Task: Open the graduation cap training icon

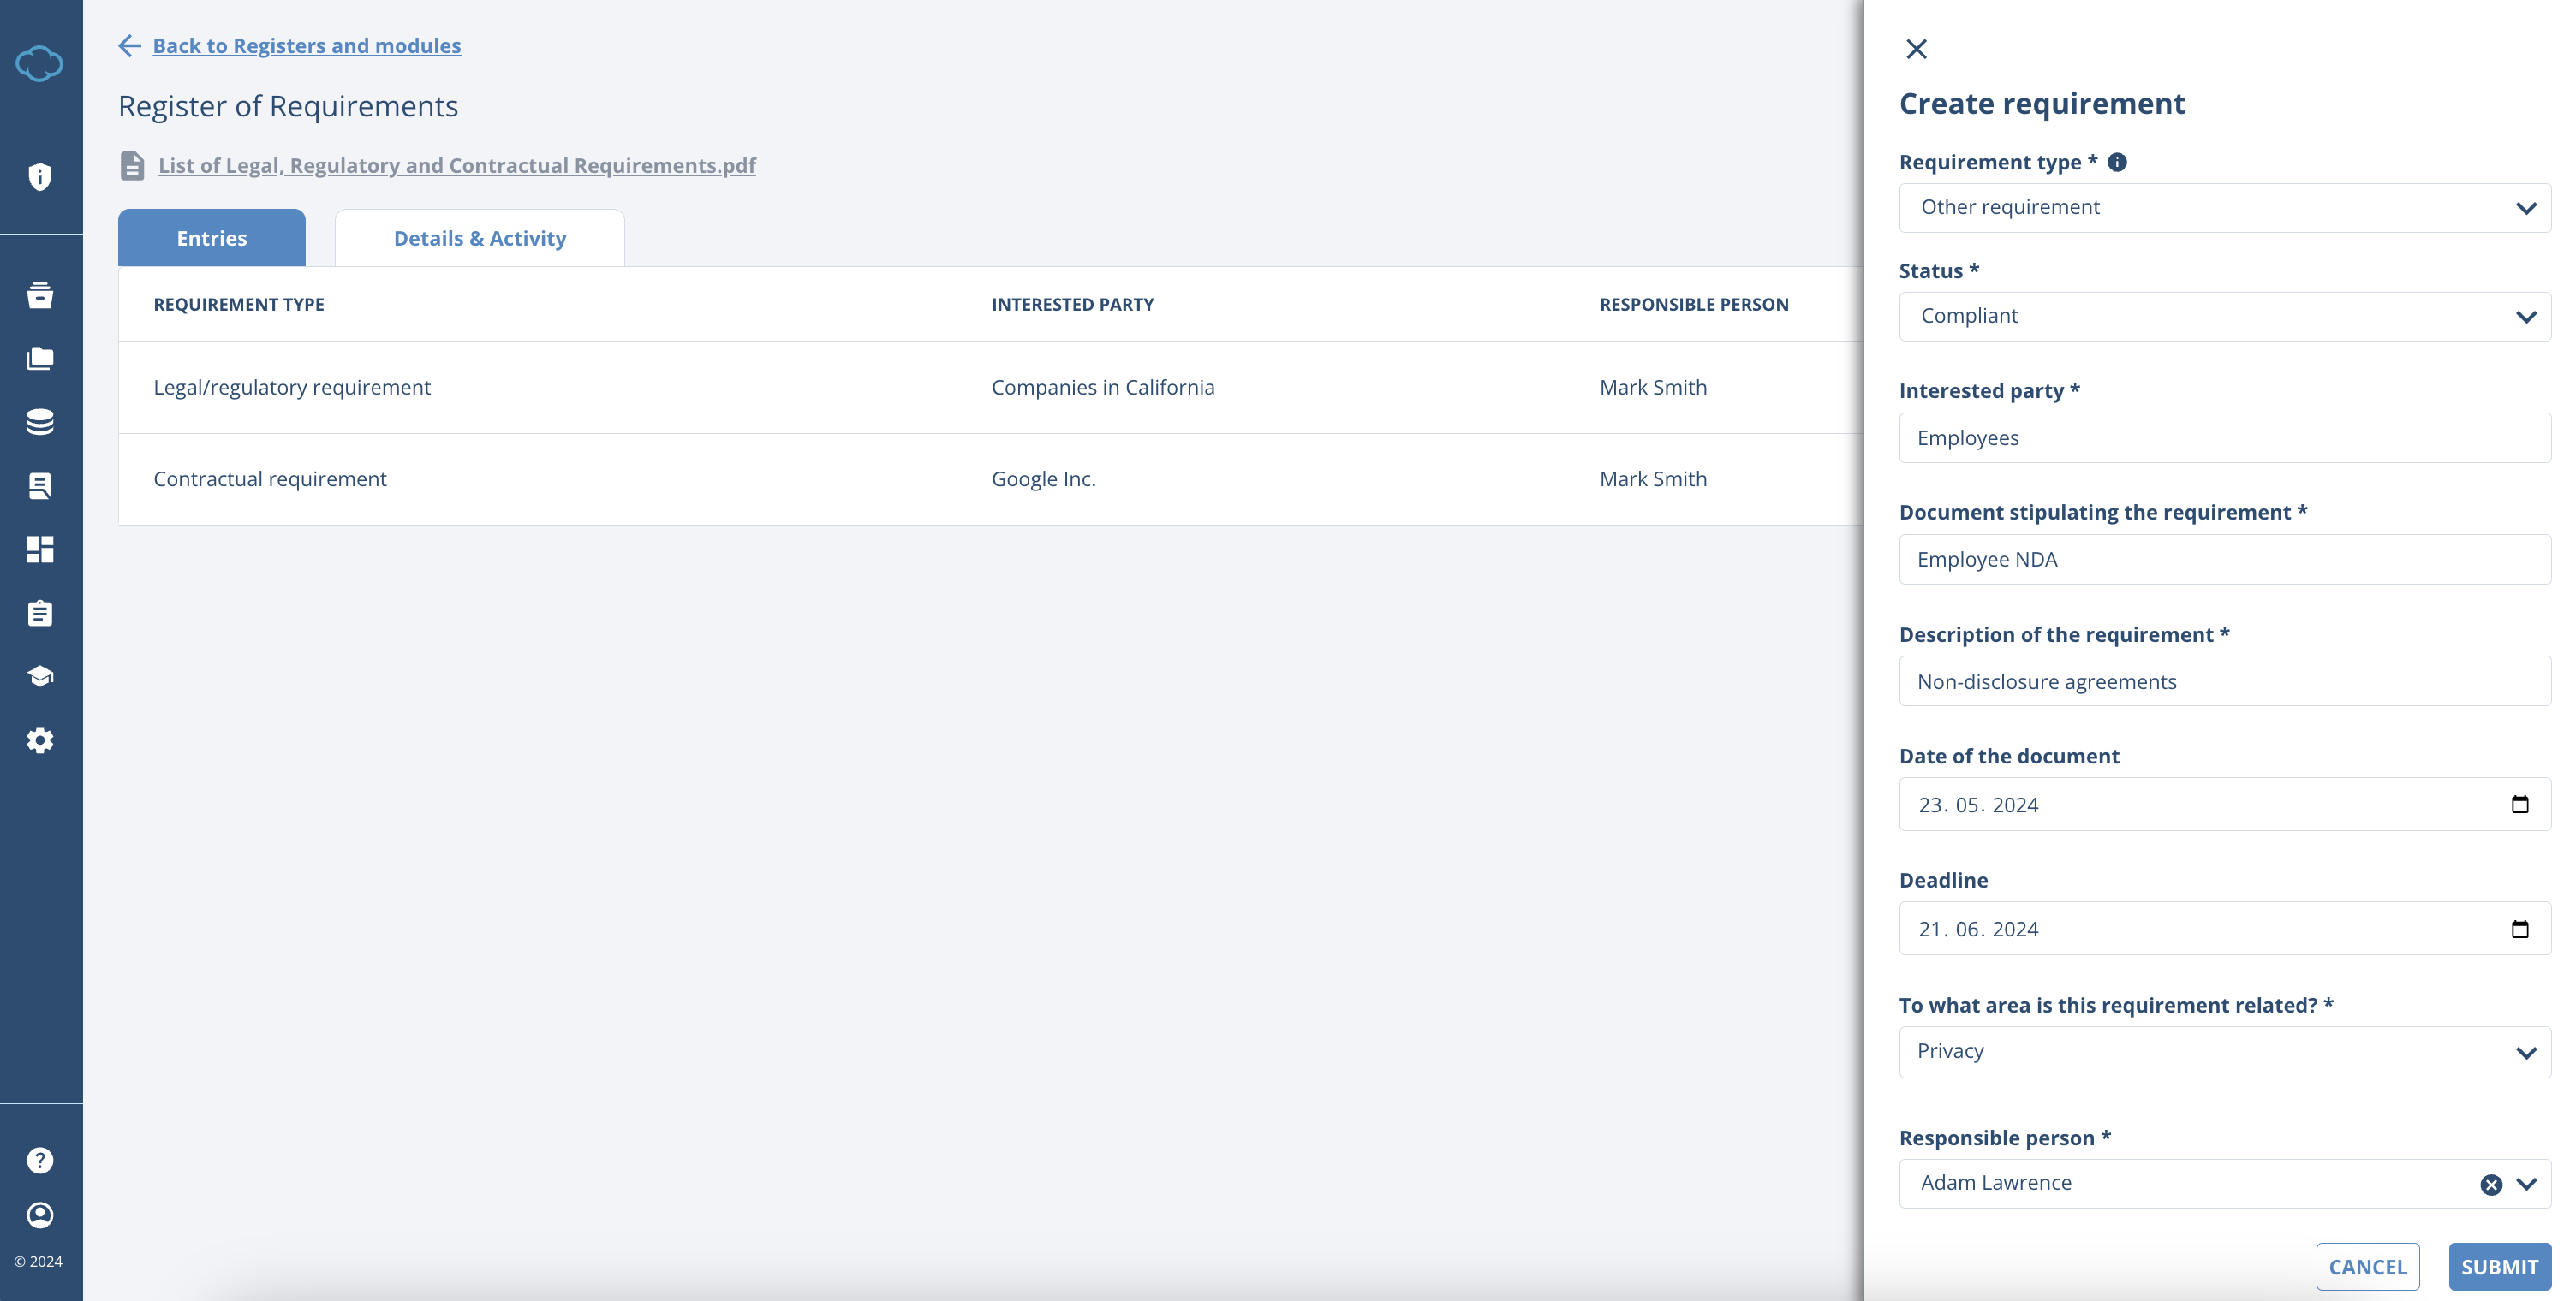Action: tap(40, 676)
